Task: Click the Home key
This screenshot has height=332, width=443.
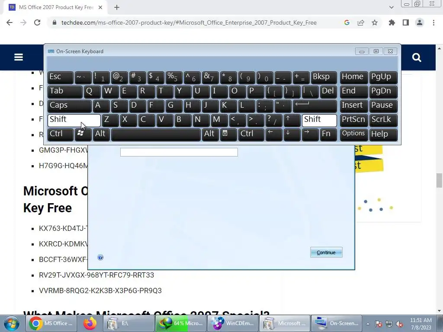Action: 354,78
